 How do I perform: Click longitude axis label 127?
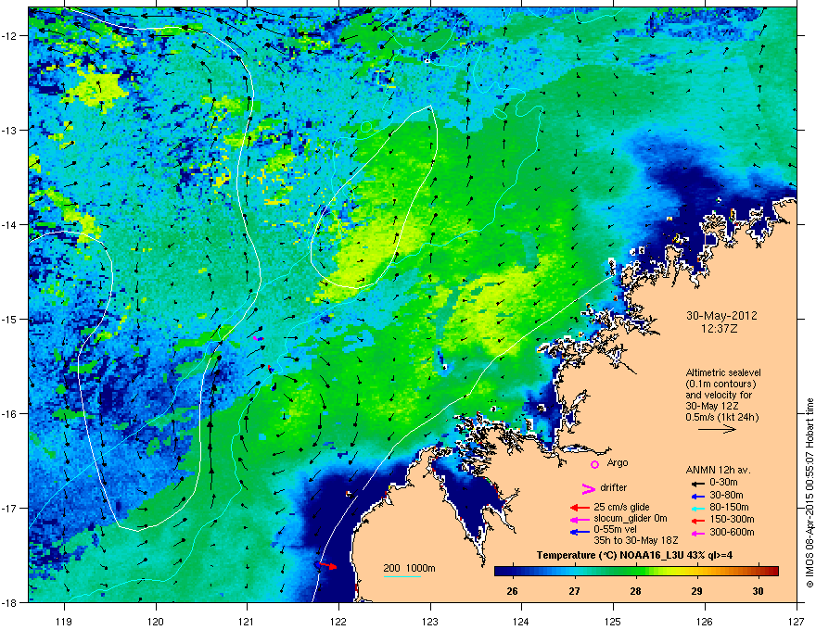click(x=797, y=621)
